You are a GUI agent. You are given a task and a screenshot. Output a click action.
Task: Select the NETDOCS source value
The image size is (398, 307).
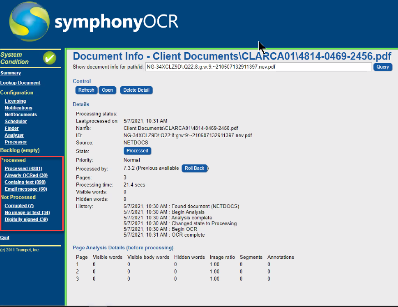click(x=136, y=143)
